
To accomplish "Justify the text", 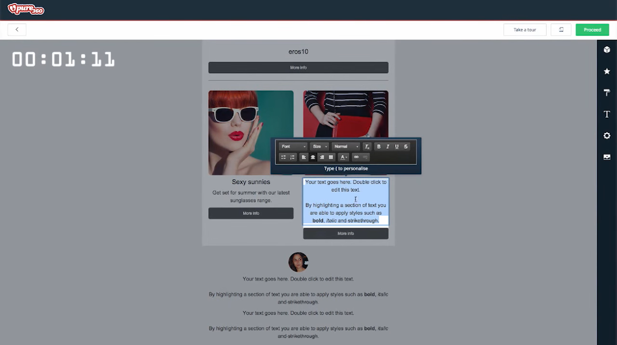I will [331, 157].
